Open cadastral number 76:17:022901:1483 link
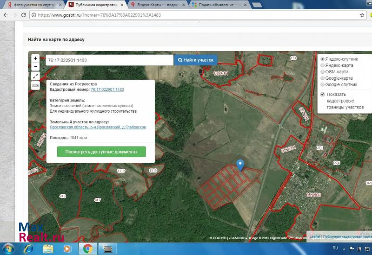The image size is (372, 255). [107, 89]
